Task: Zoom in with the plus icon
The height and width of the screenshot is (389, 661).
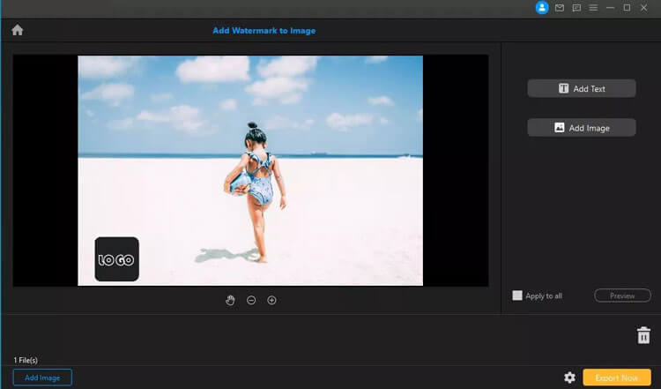Action: pos(271,300)
